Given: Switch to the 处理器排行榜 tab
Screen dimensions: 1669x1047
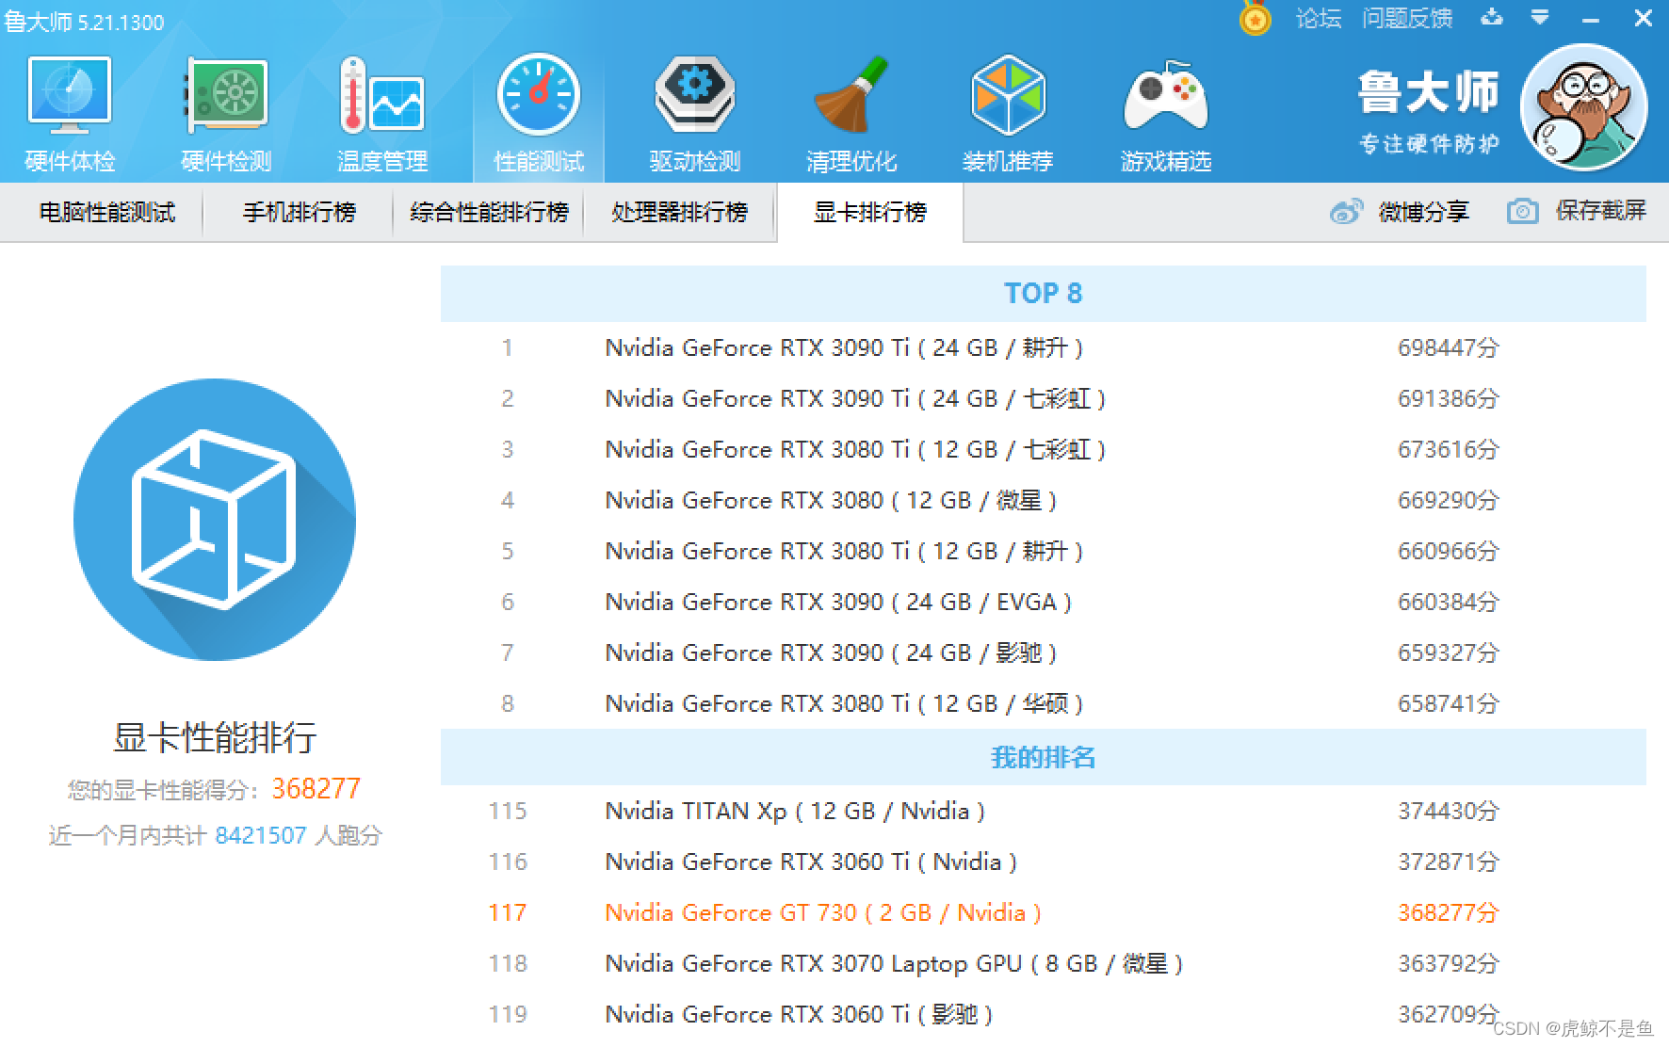Looking at the screenshot, I should point(680,212).
